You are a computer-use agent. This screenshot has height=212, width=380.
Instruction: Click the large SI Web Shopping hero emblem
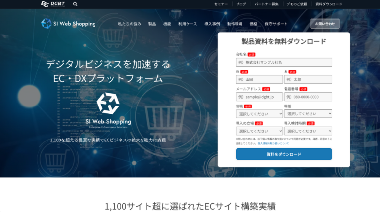[x=108, y=102]
